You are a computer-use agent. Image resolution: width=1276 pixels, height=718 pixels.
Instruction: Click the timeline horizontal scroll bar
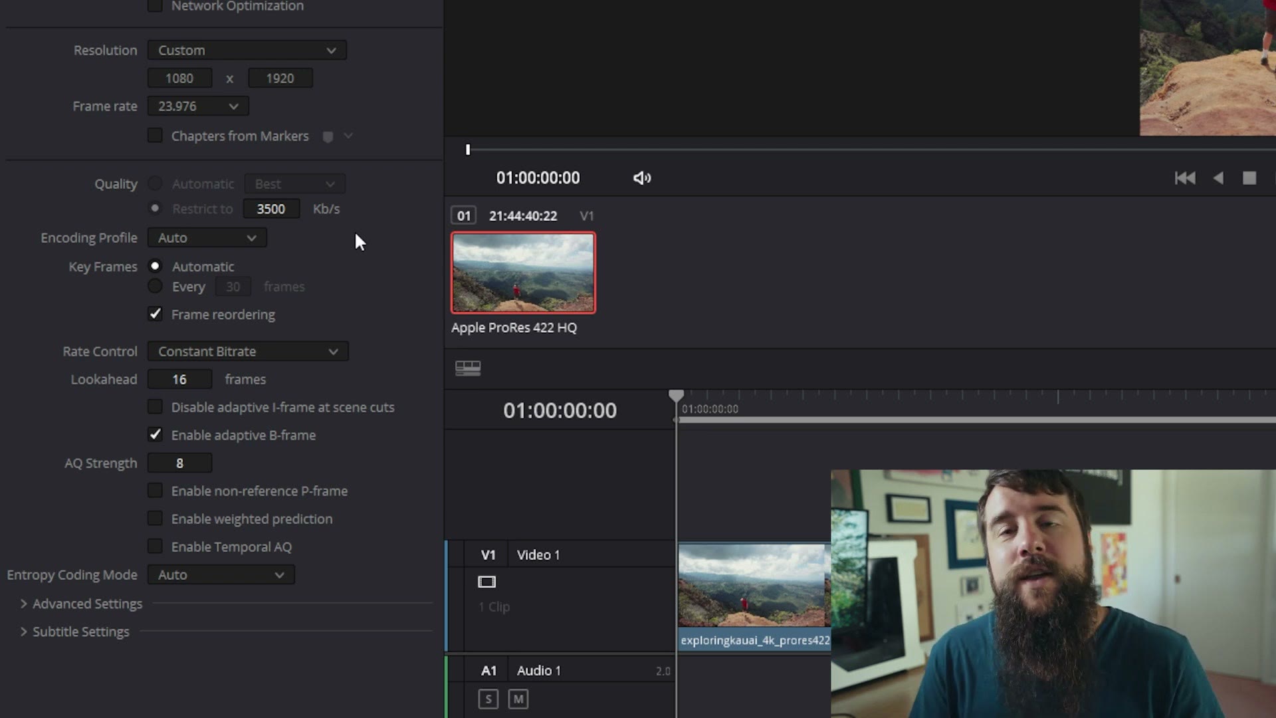click(x=977, y=420)
